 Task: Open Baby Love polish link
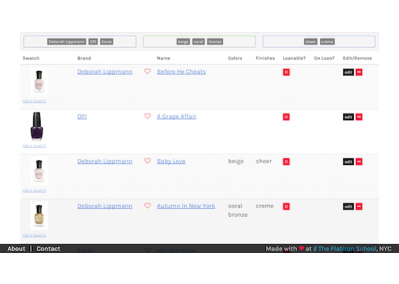coord(171,161)
